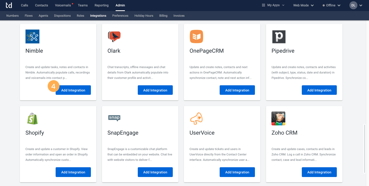The height and width of the screenshot is (186, 369).
Task: Click the OnePageCRM card title
Action: [x=207, y=51]
